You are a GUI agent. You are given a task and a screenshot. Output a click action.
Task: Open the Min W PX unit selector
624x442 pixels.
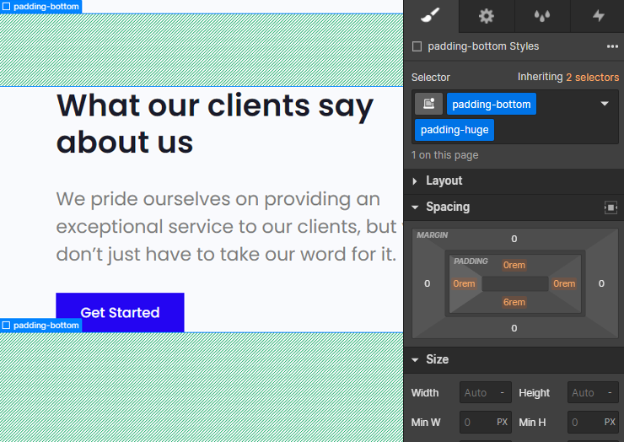click(x=503, y=422)
